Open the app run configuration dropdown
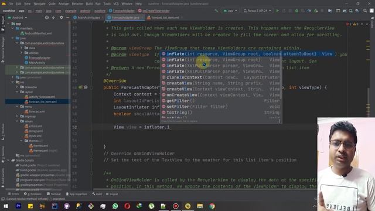 (x=230, y=11)
